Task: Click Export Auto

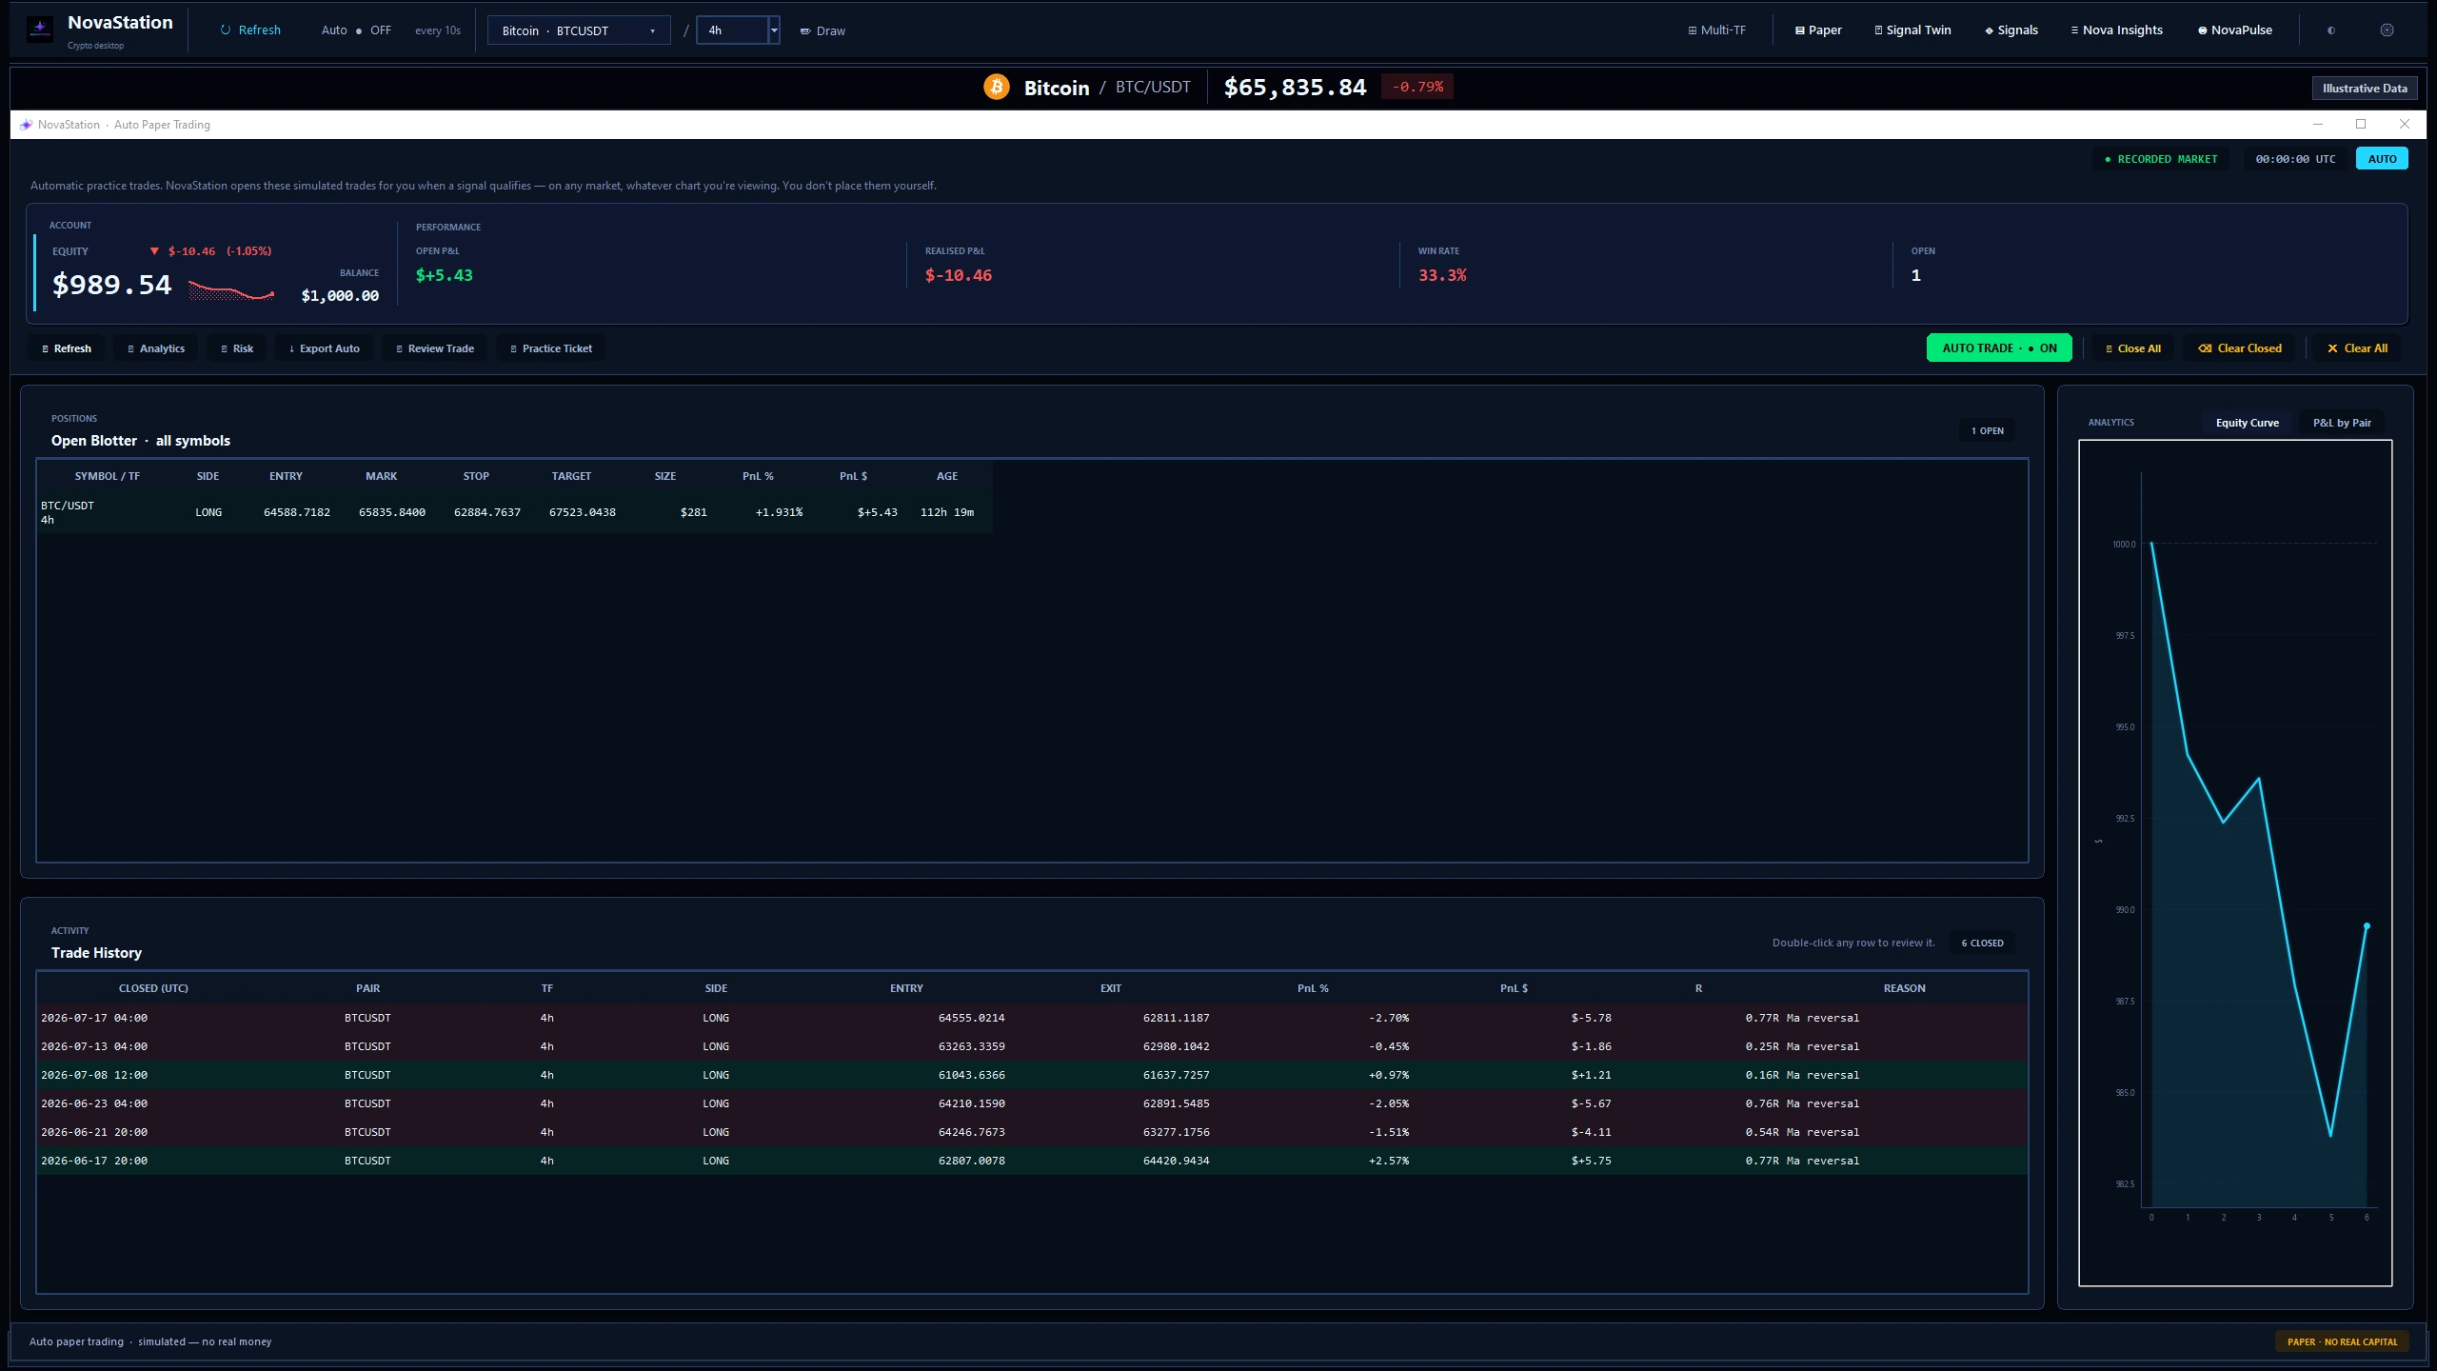Action: click(x=324, y=348)
